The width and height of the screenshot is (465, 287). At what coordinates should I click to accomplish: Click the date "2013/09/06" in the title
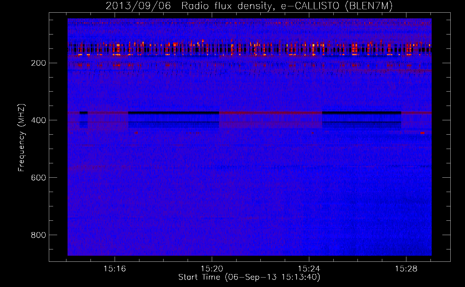138,6
